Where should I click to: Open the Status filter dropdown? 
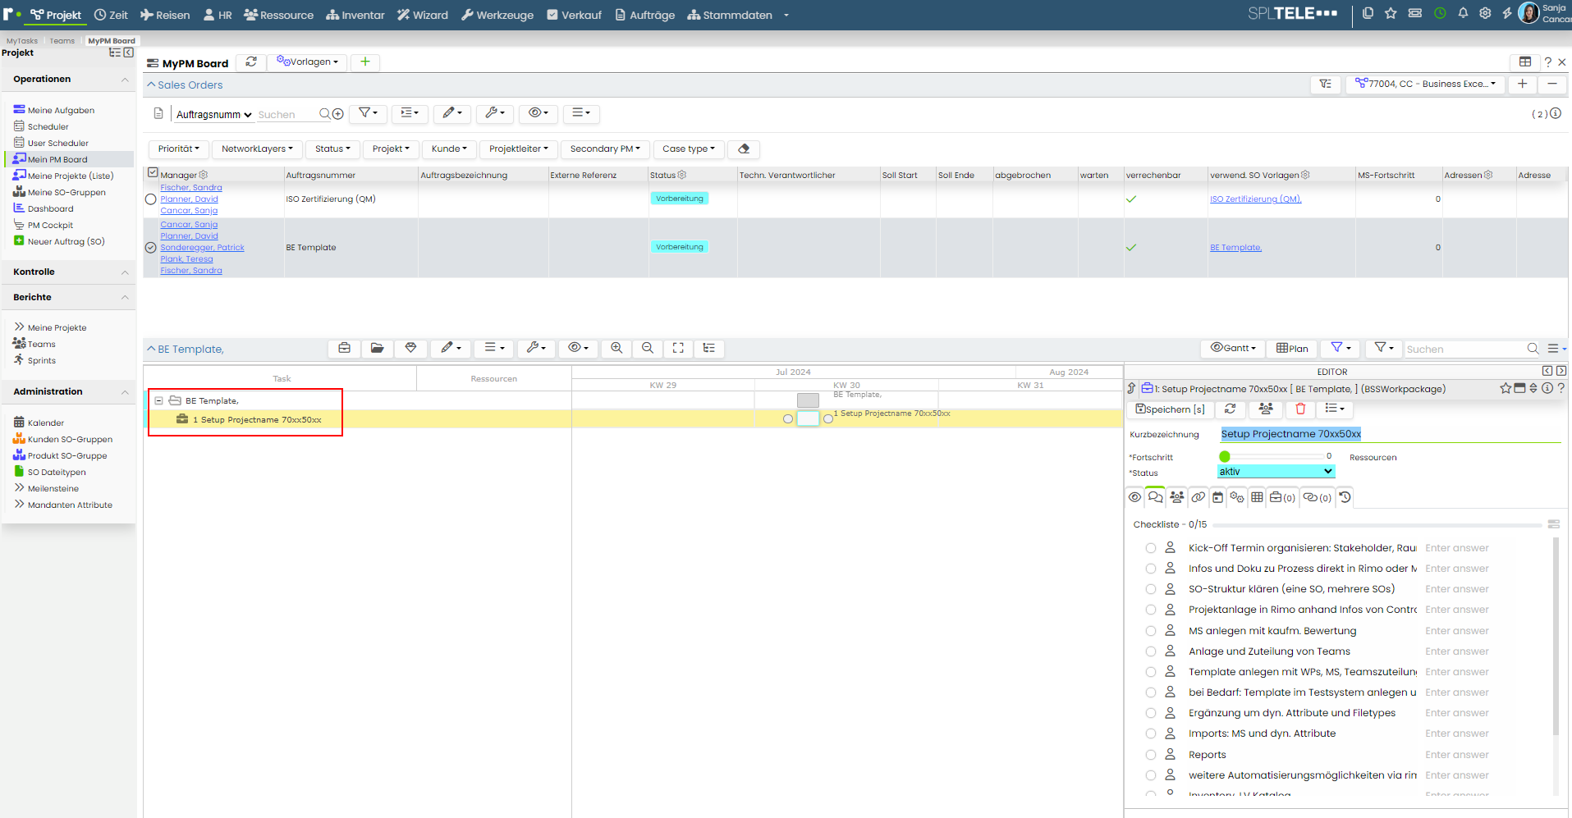(x=332, y=149)
